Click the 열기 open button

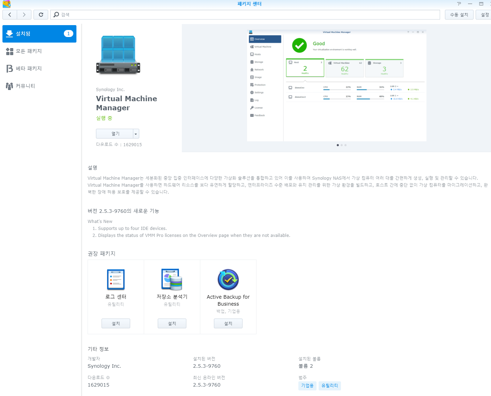point(115,134)
